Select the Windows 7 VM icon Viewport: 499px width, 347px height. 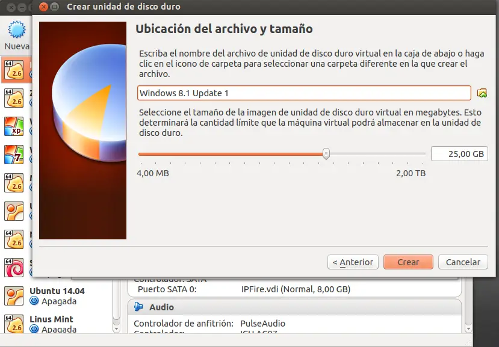[14, 155]
